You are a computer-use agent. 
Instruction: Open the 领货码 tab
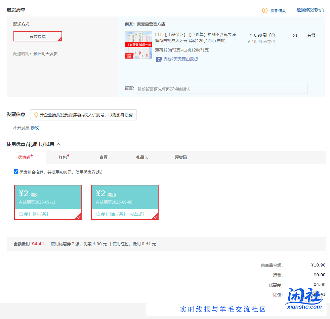point(180,157)
